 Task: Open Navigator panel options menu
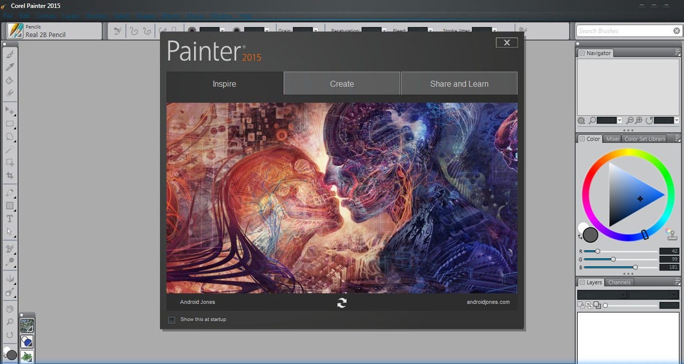click(677, 53)
